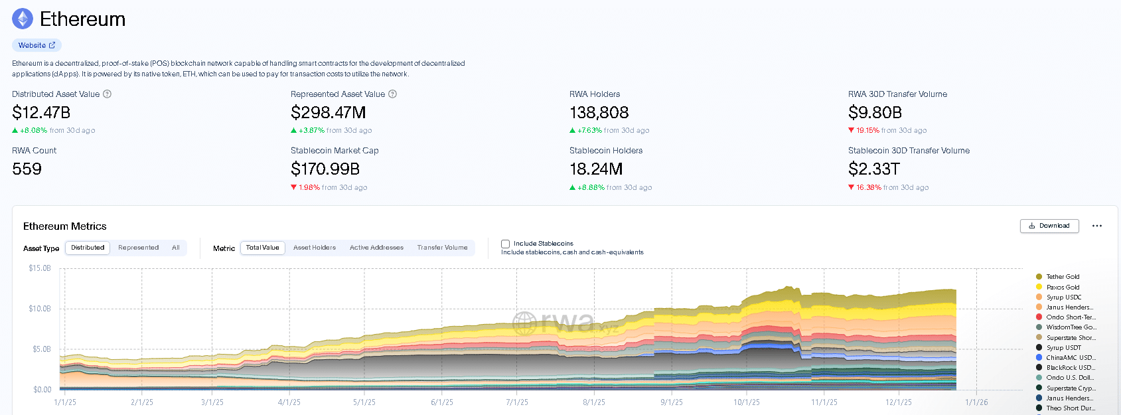Click the Represented Asset Value help icon
The height and width of the screenshot is (415, 1121).
[x=392, y=94]
